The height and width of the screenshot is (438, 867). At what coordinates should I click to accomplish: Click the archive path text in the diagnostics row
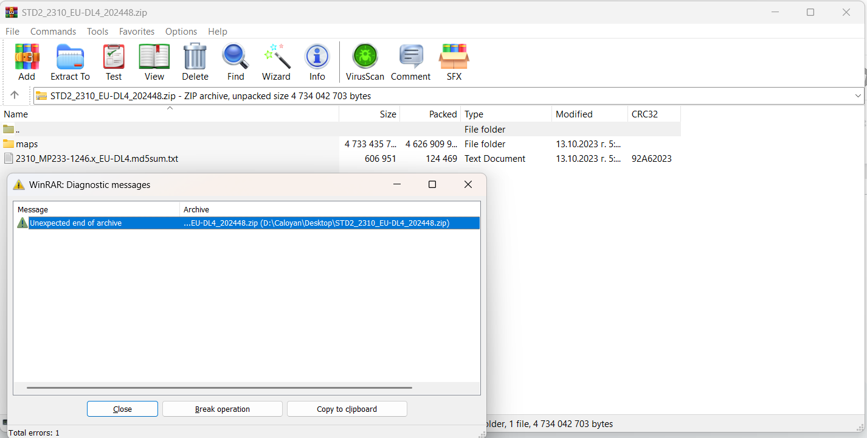(x=316, y=223)
